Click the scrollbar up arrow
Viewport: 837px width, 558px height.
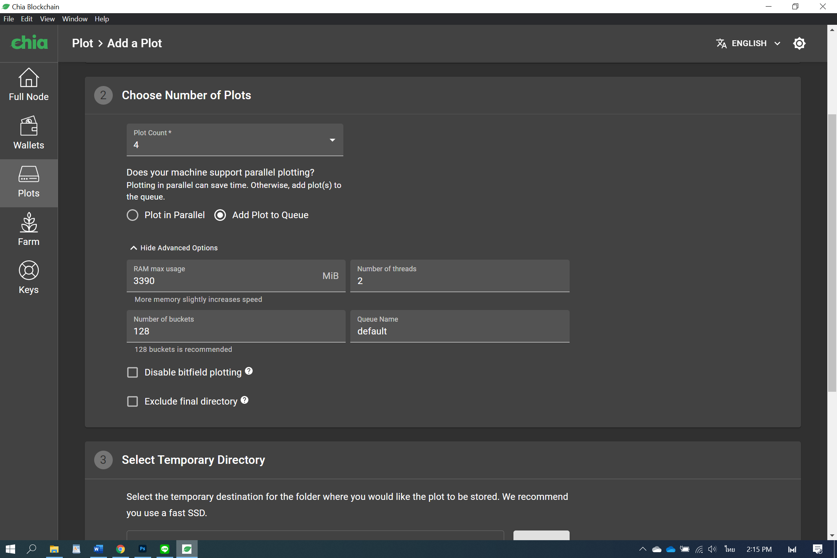(832, 30)
